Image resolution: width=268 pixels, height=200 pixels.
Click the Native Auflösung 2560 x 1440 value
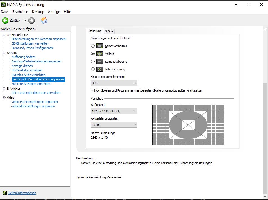(99, 138)
